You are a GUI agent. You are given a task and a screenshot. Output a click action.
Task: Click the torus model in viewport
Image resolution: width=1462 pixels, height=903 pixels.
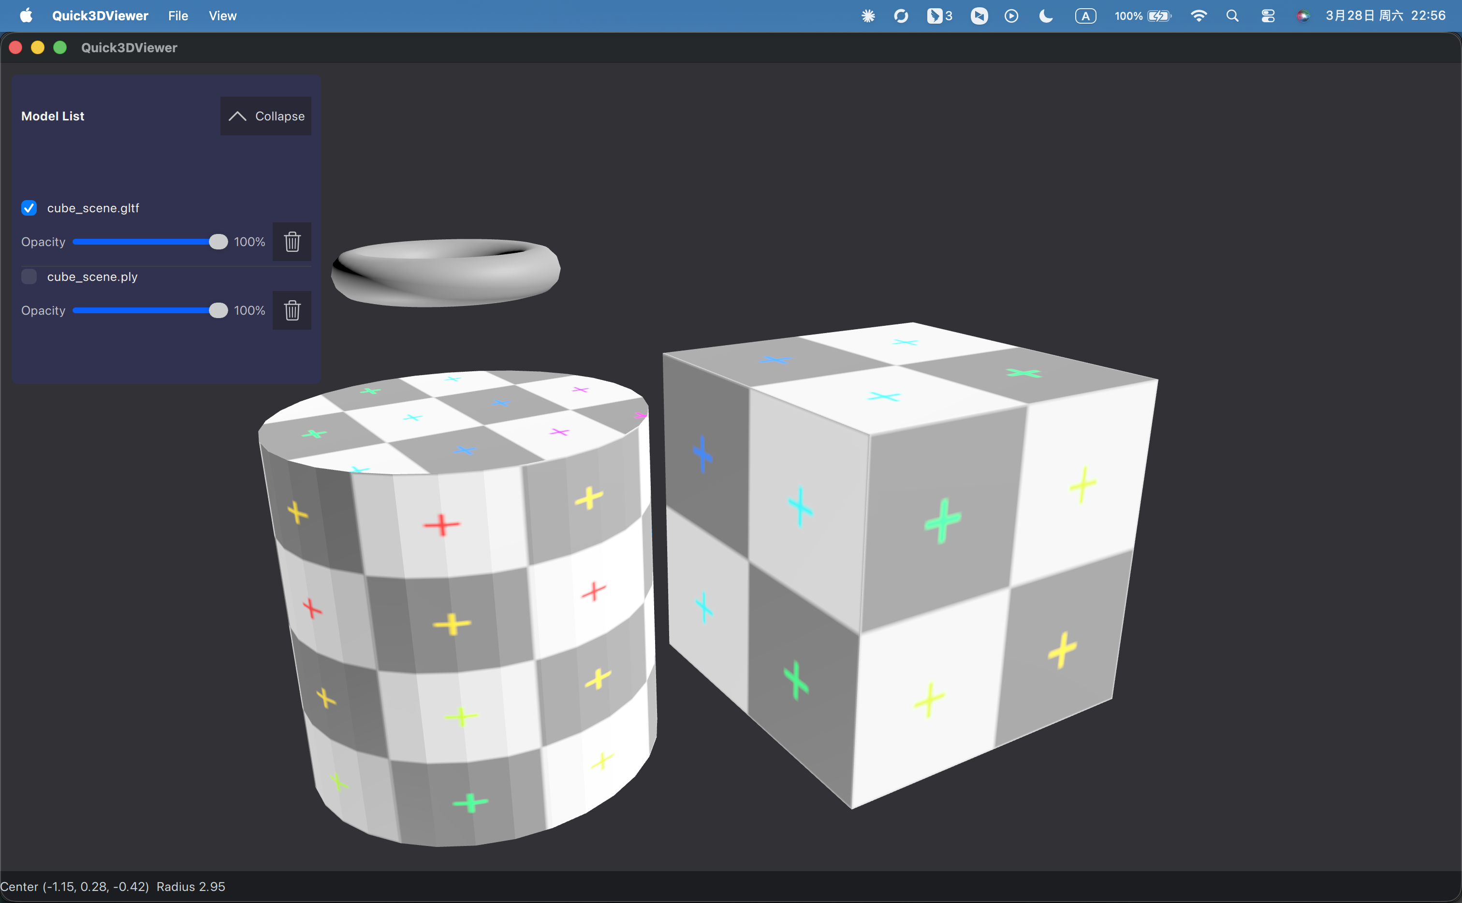point(446,273)
